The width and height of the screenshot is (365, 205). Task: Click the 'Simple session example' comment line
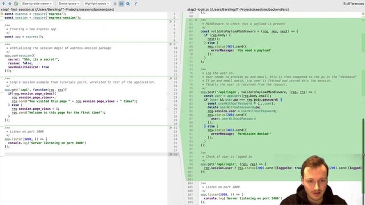coord(80,82)
